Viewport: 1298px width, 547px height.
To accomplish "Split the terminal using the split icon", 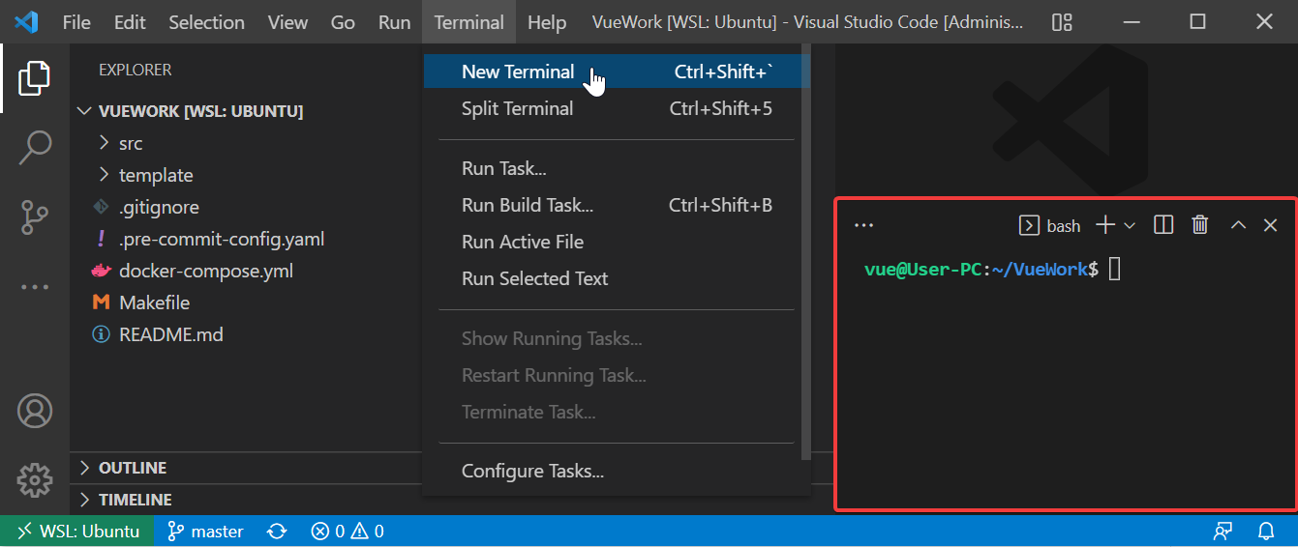I will [1164, 225].
